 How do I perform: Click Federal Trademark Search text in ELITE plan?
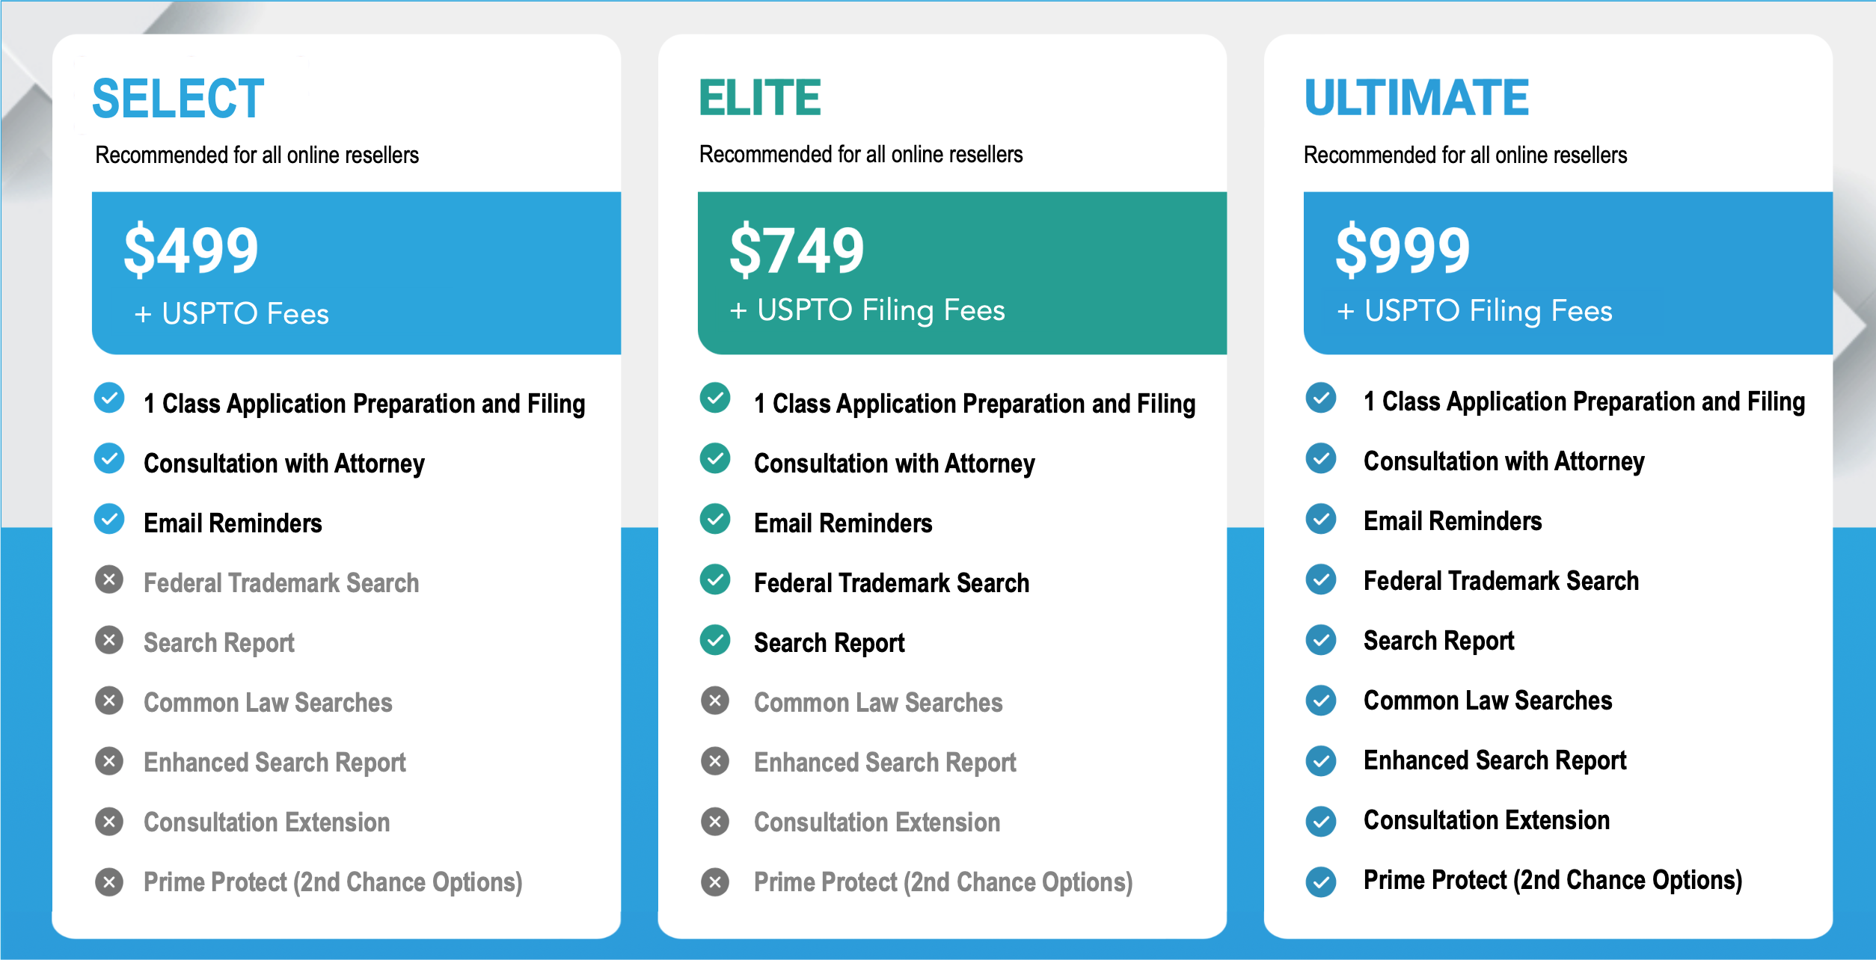pyautogui.click(x=891, y=582)
